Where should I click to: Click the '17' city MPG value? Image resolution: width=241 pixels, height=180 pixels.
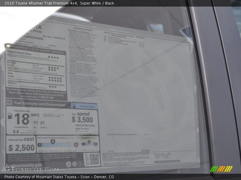pos(36,123)
